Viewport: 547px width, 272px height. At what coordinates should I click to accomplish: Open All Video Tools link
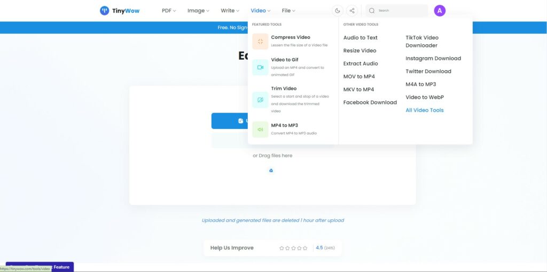[425, 110]
